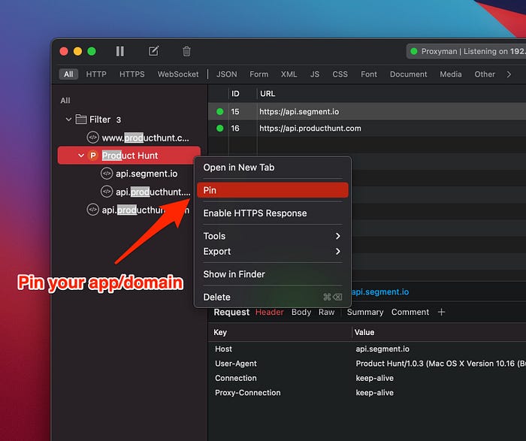Screen dimensions: 526x441
Task: Expand the Tools submenu arrow
Action: pyautogui.click(x=338, y=236)
